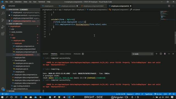Split the editor to the right
176x99 pixels.
coord(169,6)
